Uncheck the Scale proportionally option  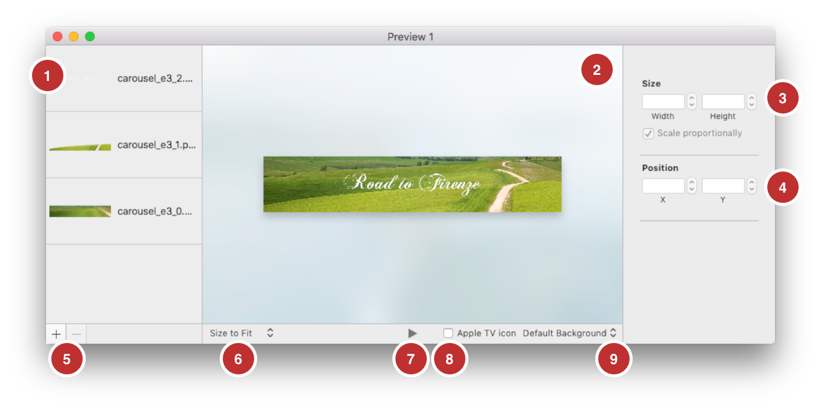point(648,133)
